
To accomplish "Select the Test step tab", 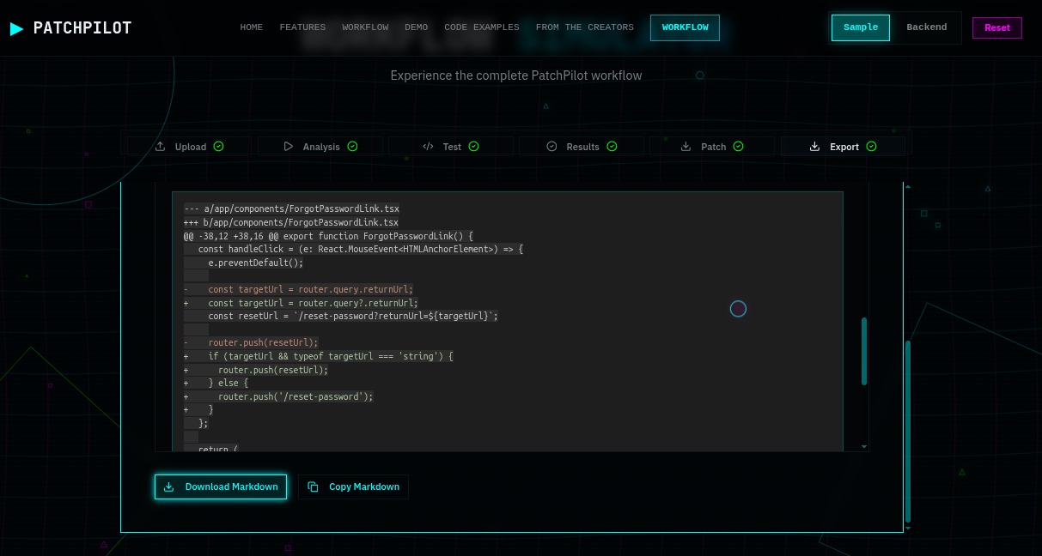I will (x=451, y=147).
